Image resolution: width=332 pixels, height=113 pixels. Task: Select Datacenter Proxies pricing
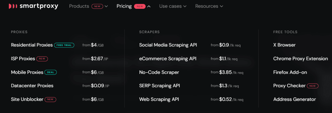pos(32,86)
